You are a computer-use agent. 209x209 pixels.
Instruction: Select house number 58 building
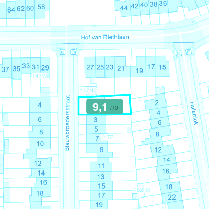(x=41, y=7)
